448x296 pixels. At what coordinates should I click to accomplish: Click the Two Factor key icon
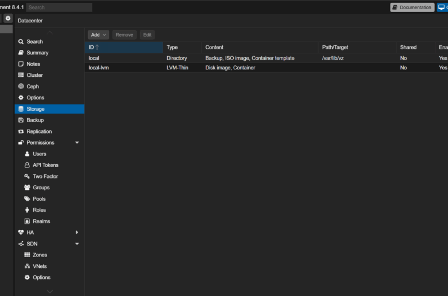click(x=27, y=177)
